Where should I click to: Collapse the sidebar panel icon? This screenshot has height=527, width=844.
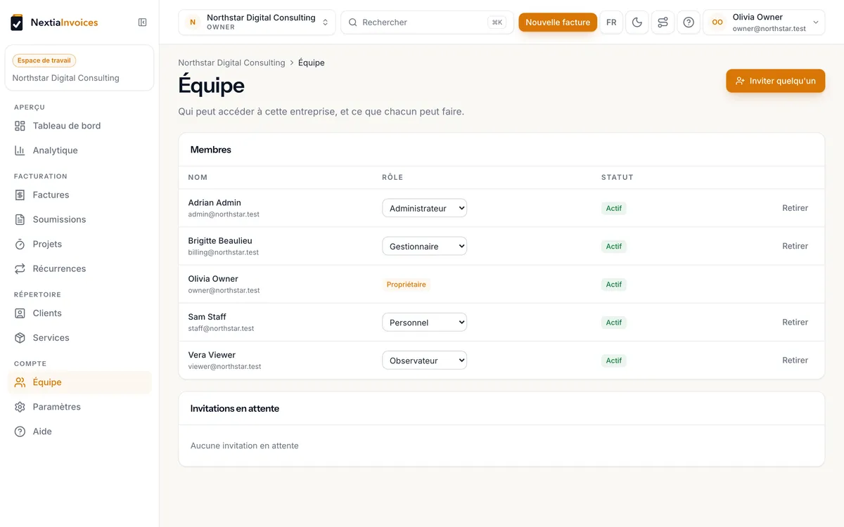coord(143,22)
